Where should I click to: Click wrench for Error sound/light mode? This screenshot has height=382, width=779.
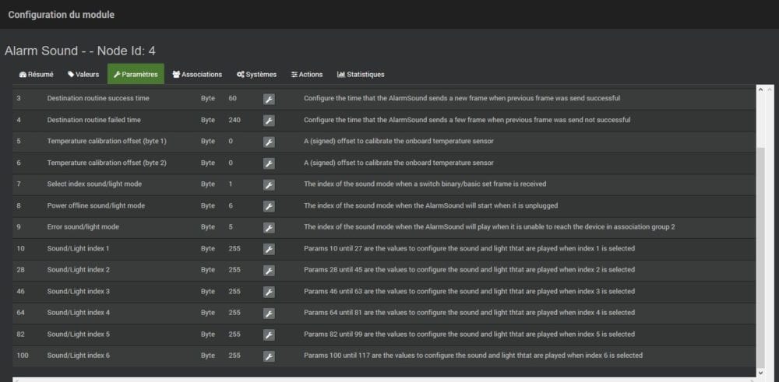(x=269, y=227)
